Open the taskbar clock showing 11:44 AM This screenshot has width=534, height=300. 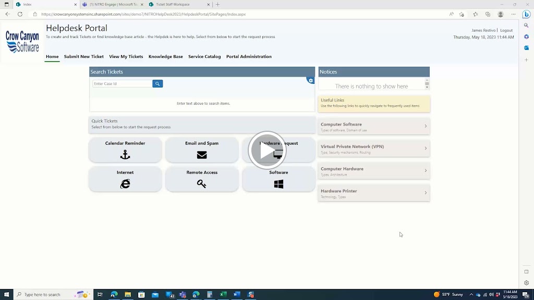click(x=510, y=295)
